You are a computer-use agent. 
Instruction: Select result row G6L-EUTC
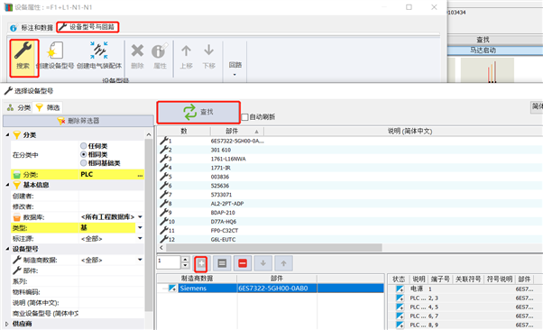pyautogui.click(x=350, y=239)
